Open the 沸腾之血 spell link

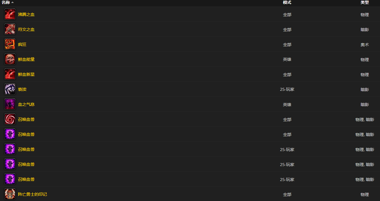click(x=26, y=14)
